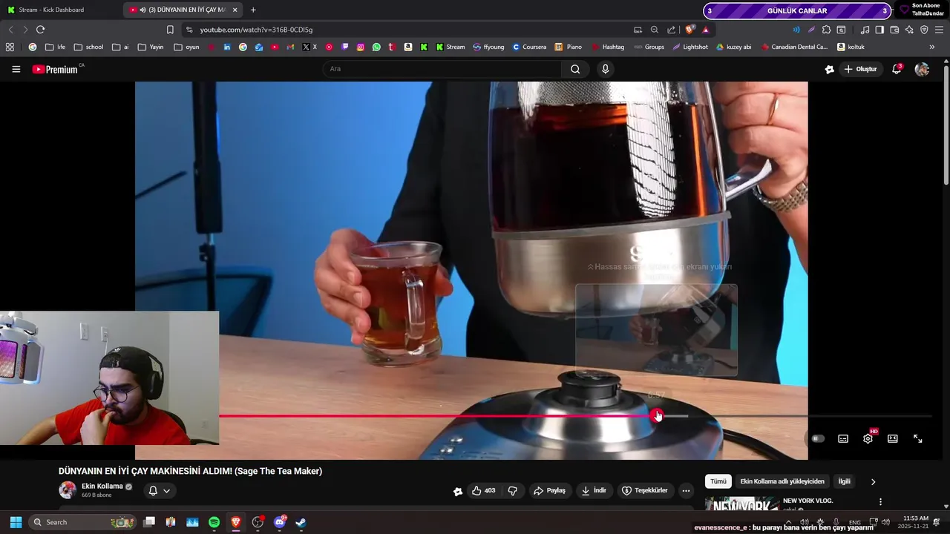
Task: Open Discord from taskbar
Action: [x=279, y=522]
